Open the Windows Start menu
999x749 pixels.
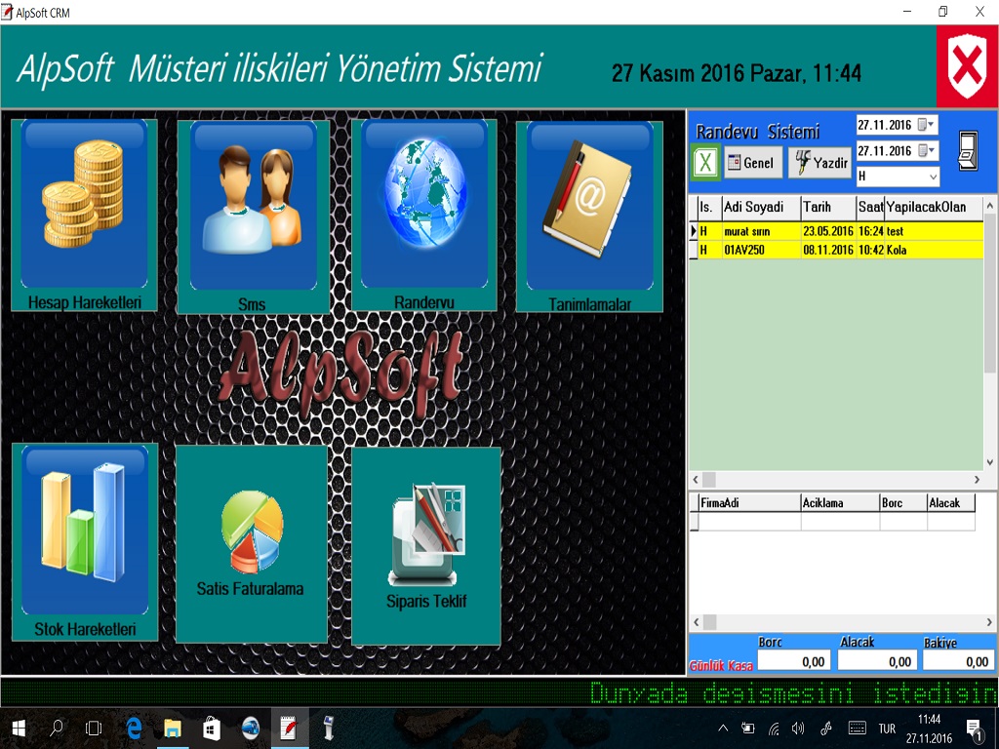pyautogui.click(x=19, y=728)
